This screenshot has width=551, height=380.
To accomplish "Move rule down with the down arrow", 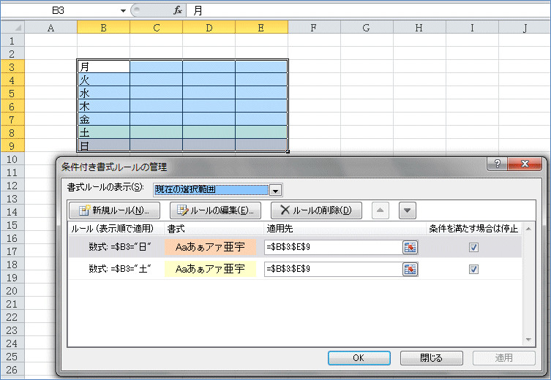I will point(408,210).
